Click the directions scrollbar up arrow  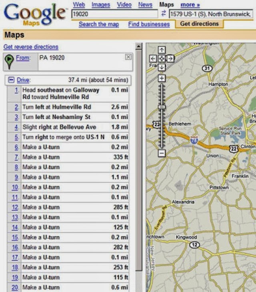click(x=139, y=46)
